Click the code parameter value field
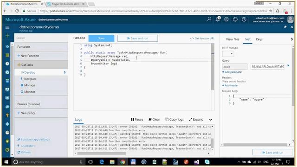297x167 pixels. (267, 67)
